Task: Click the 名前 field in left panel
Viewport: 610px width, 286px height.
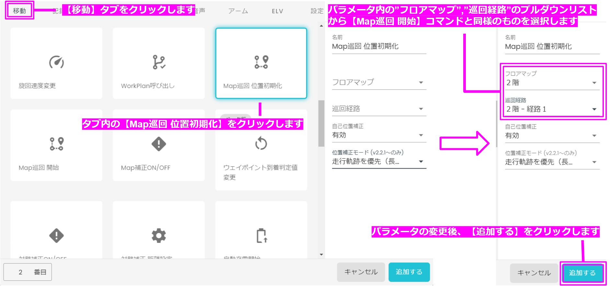Action: (x=379, y=44)
